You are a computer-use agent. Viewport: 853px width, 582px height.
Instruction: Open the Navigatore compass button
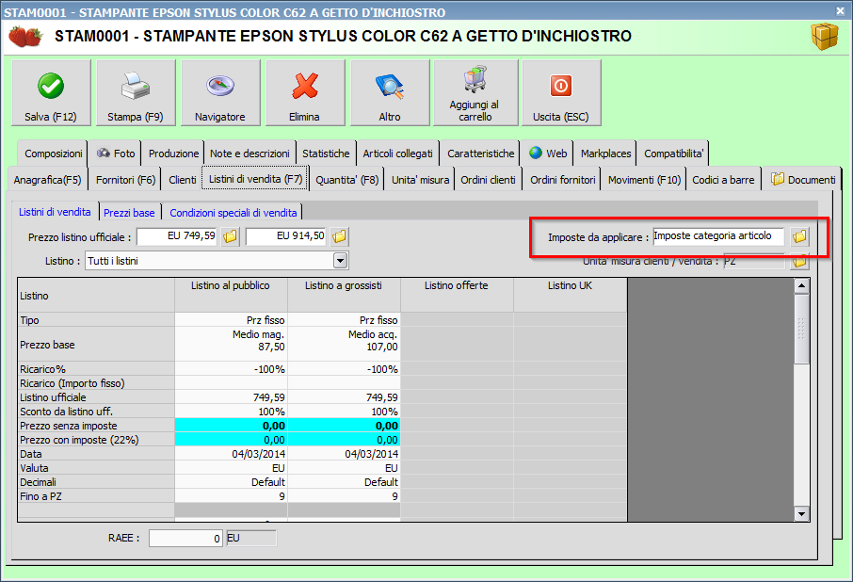click(x=220, y=93)
